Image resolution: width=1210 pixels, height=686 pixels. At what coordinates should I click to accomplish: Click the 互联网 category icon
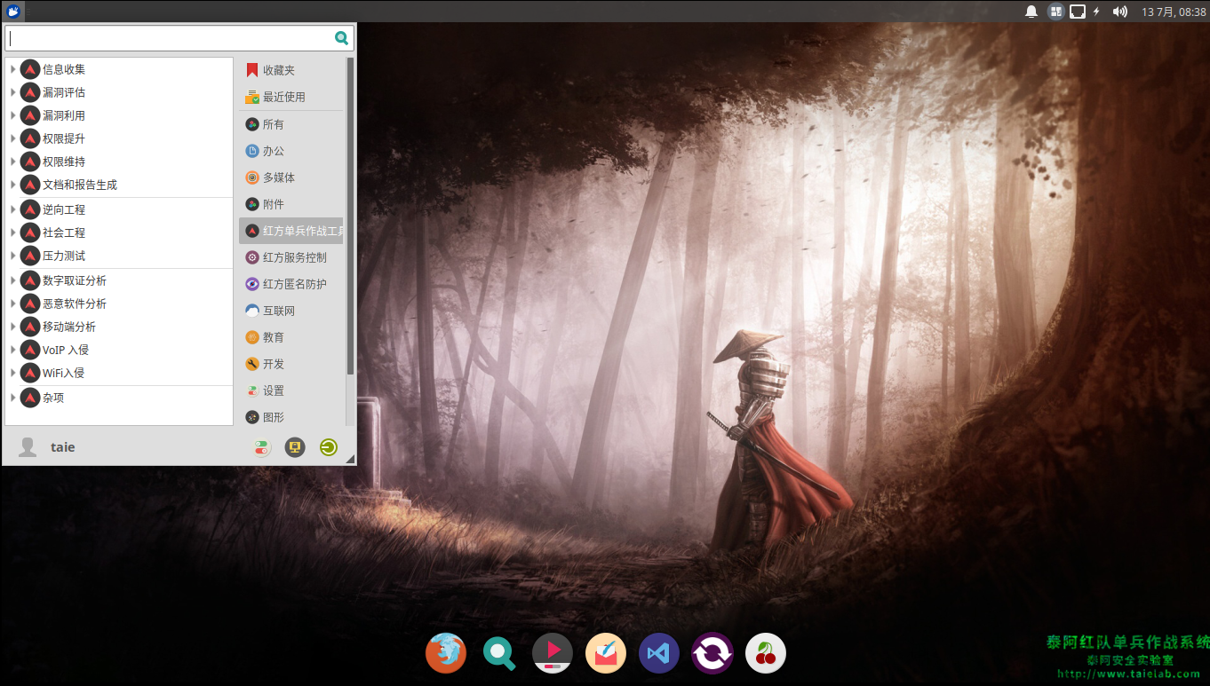tap(252, 311)
